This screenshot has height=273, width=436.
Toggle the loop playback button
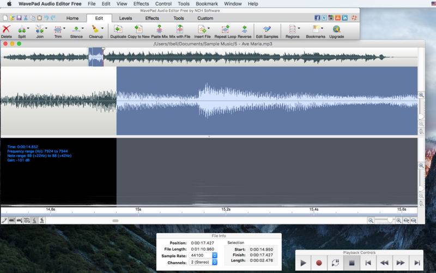point(335,263)
